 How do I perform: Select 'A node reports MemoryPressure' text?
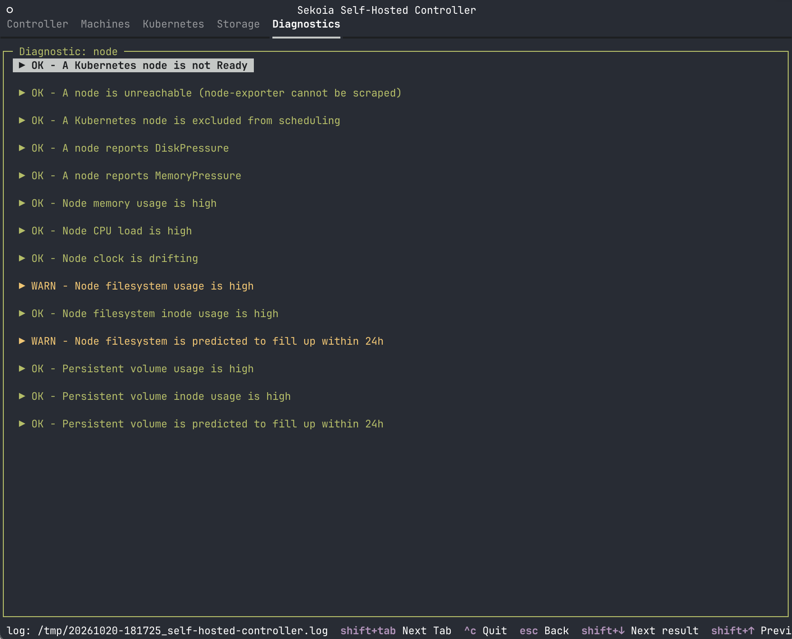(x=152, y=176)
